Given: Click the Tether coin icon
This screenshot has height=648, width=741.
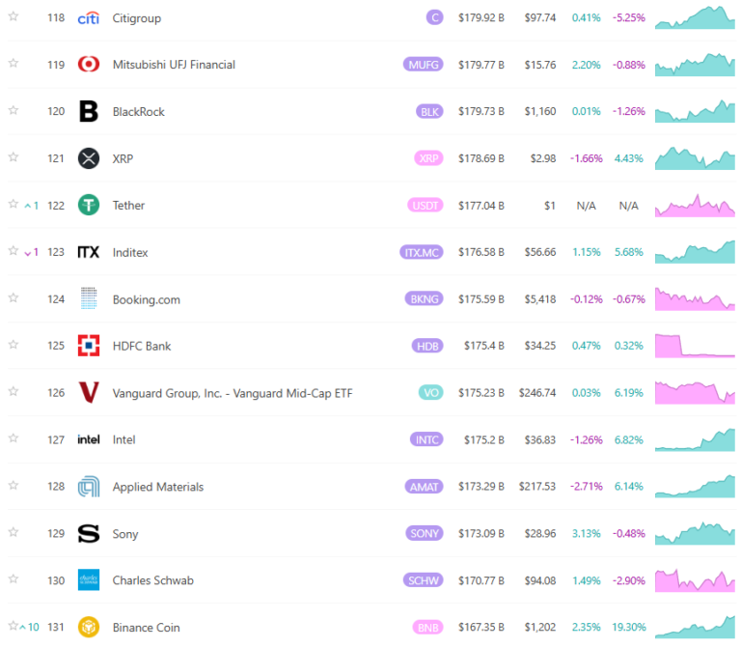Looking at the screenshot, I should pos(89,206).
